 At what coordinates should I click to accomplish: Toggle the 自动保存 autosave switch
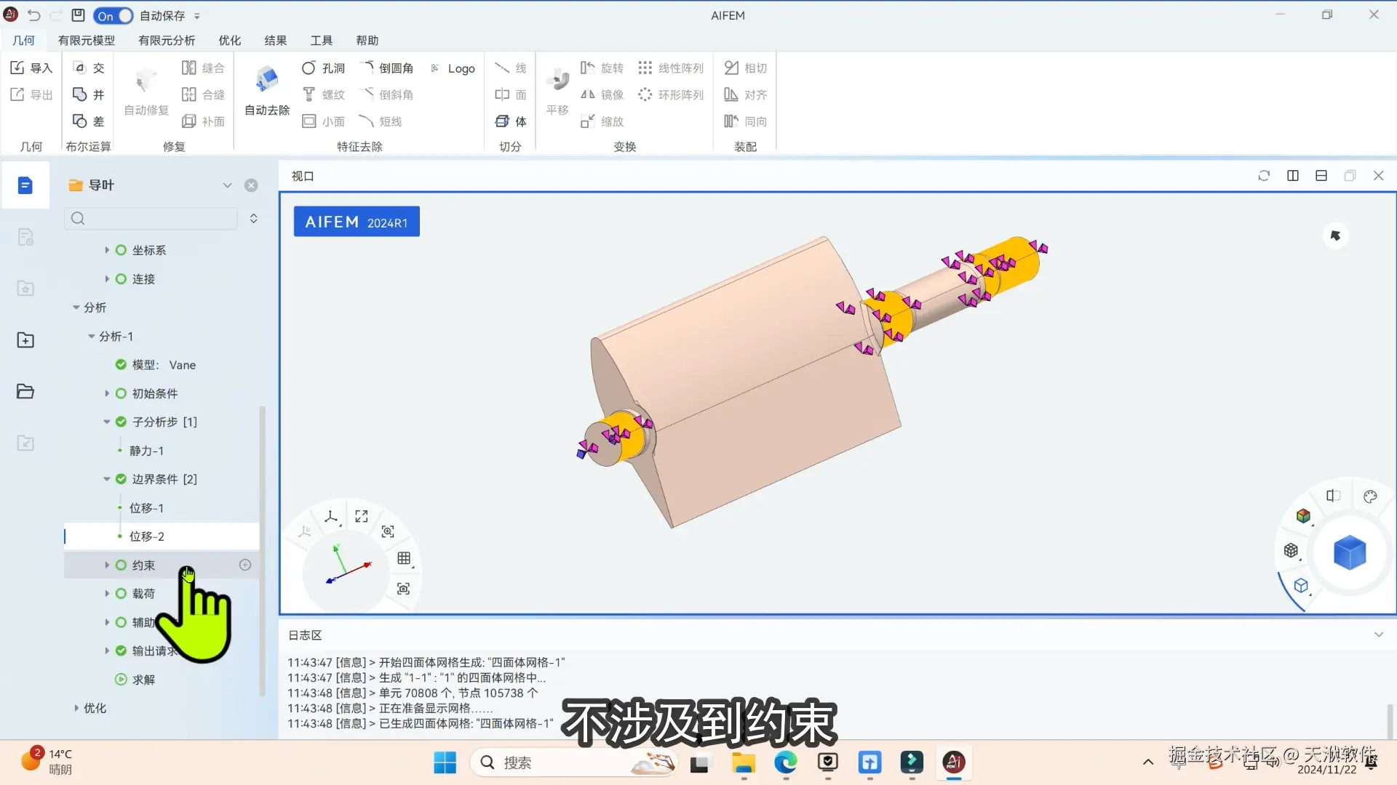coord(114,15)
